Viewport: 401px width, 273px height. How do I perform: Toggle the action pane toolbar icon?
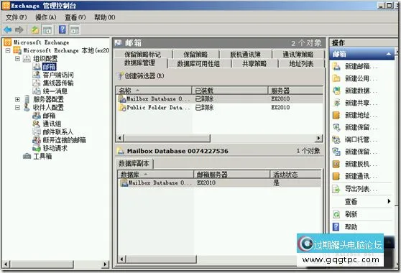coord(75,30)
